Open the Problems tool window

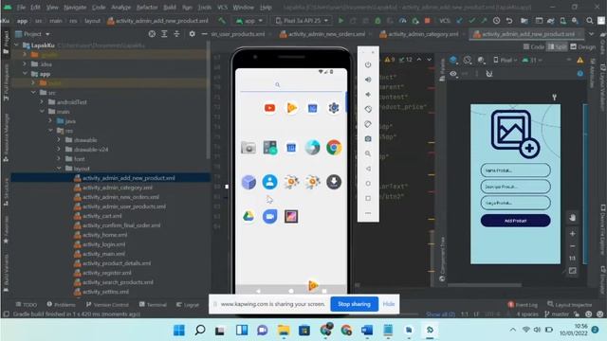pyautogui.click(x=61, y=305)
